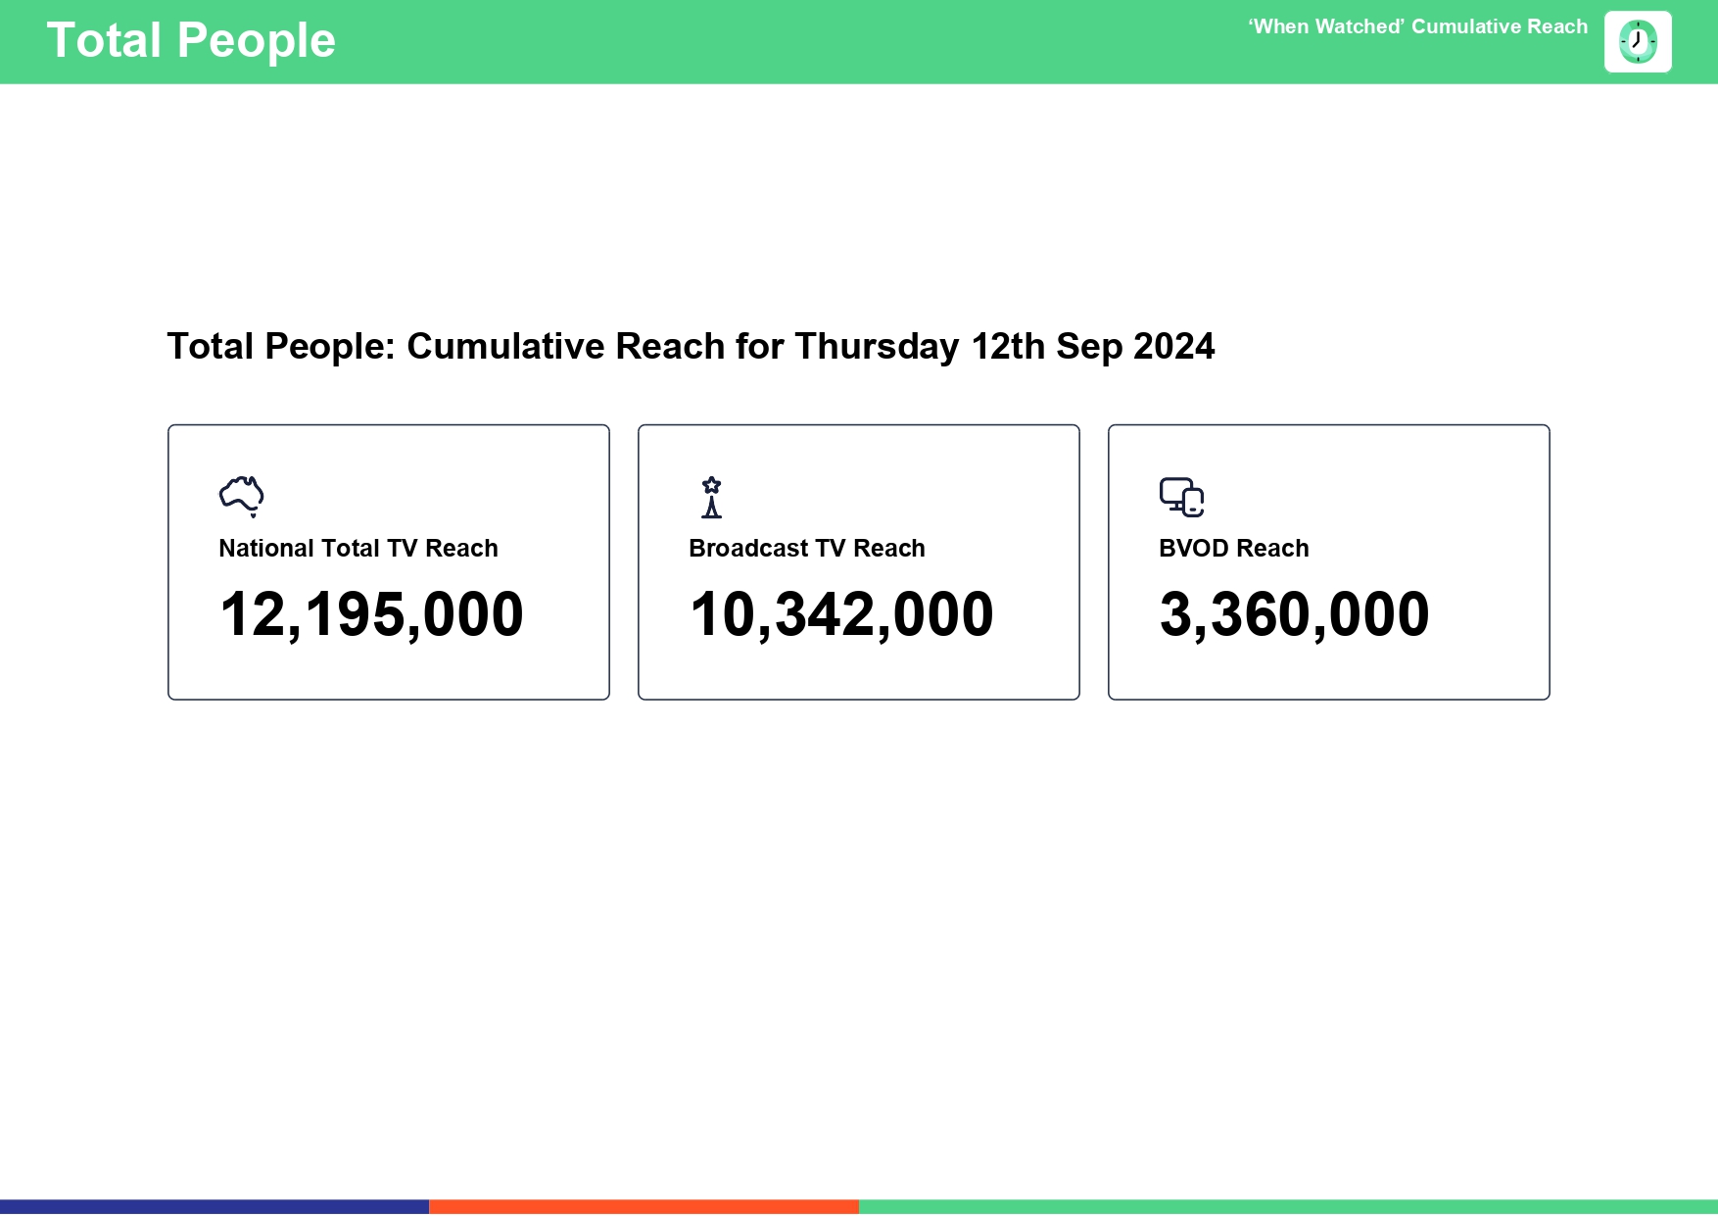Click the 10,342,000 reach figure

842,615
